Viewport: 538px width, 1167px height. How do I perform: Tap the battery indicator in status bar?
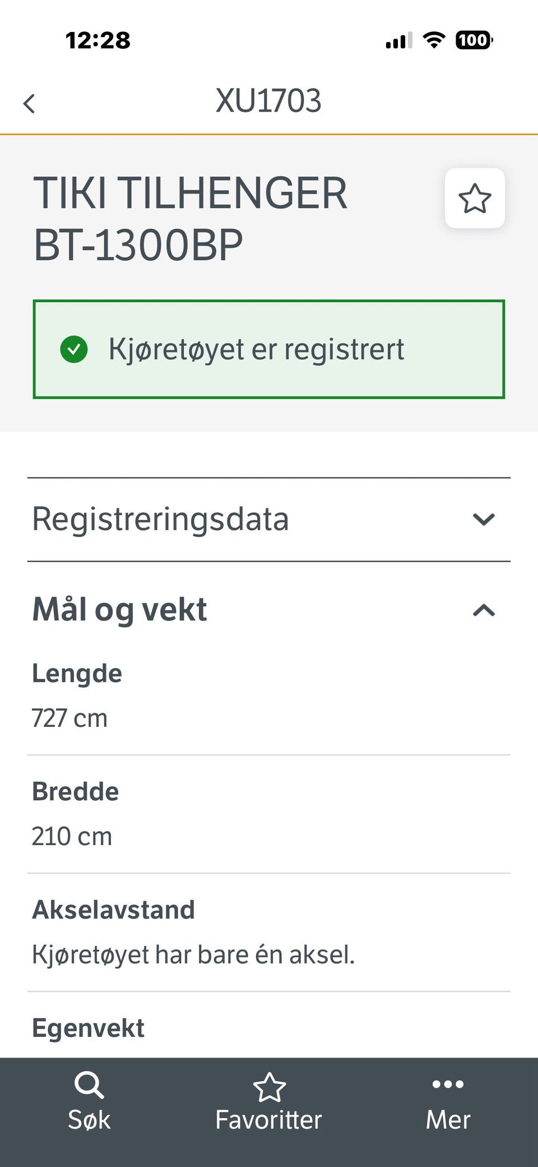pyautogui.click(x=474, y=40)
